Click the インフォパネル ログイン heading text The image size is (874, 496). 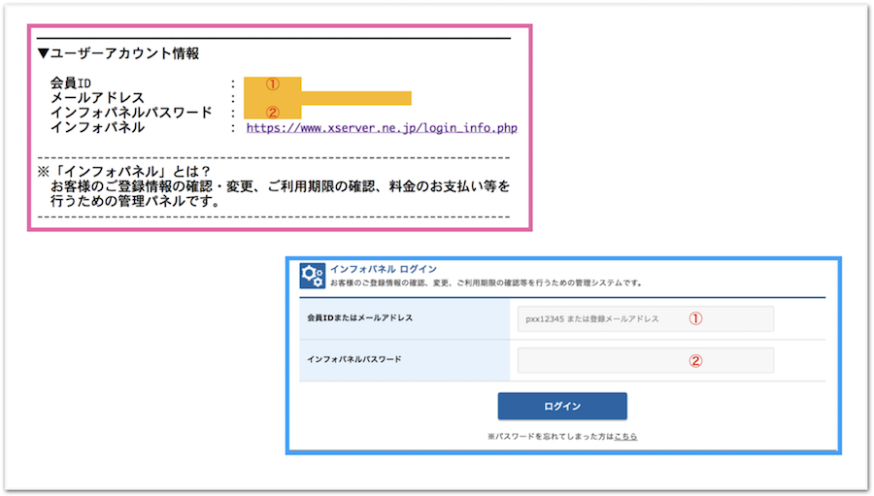384,268
